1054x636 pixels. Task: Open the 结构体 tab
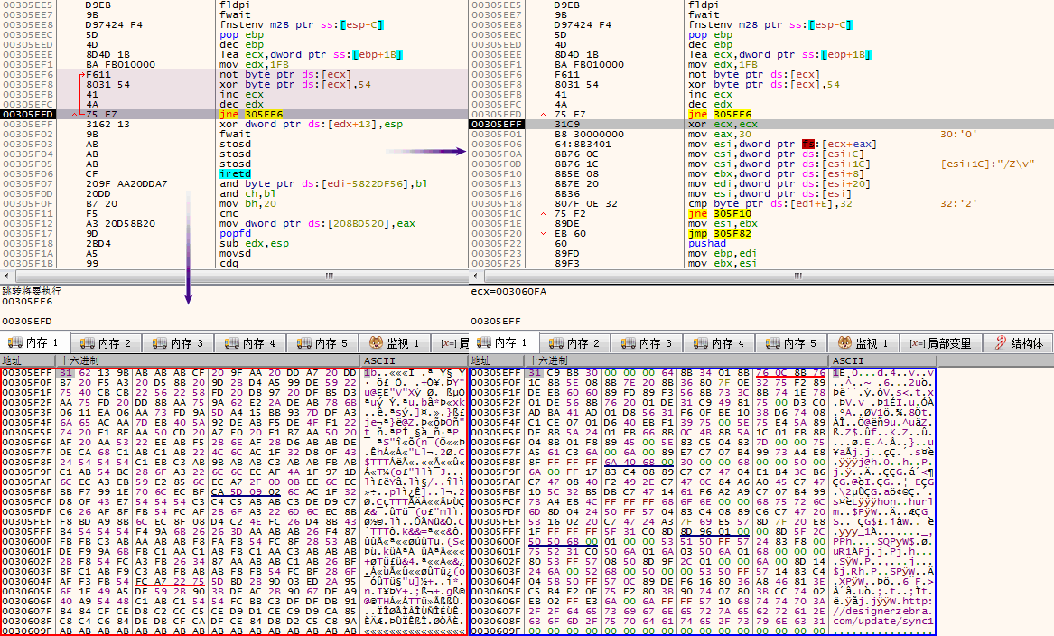1019,343
